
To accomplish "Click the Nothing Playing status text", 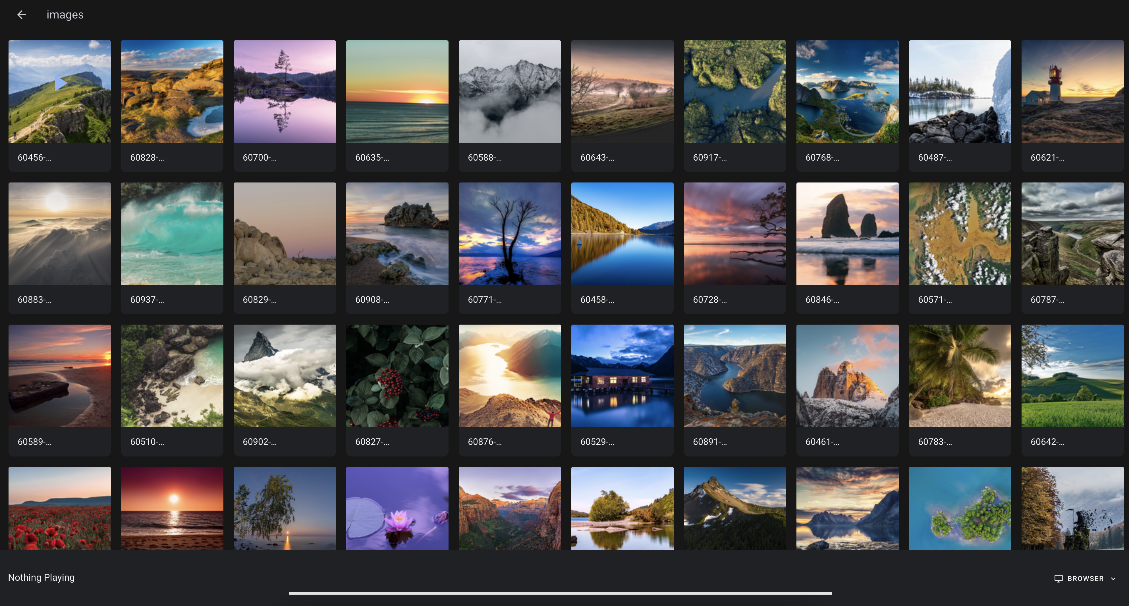I will [x=41, y=578].
